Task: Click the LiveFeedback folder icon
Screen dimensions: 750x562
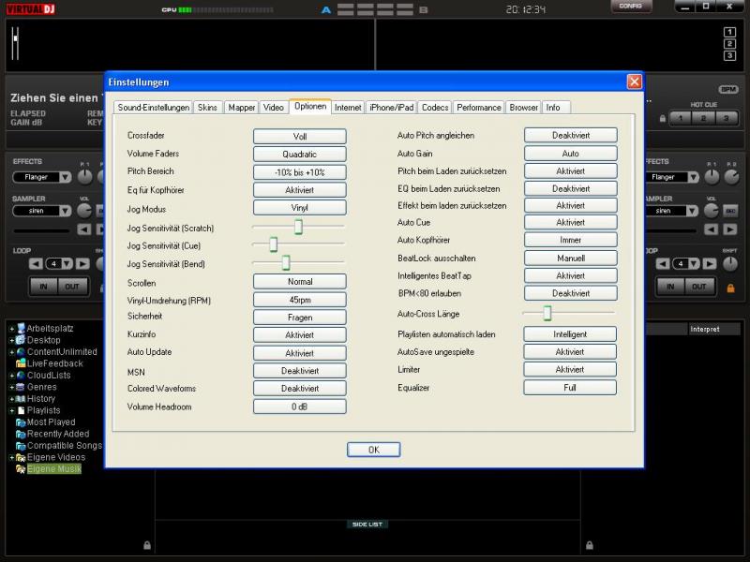Action: (20, 363)
